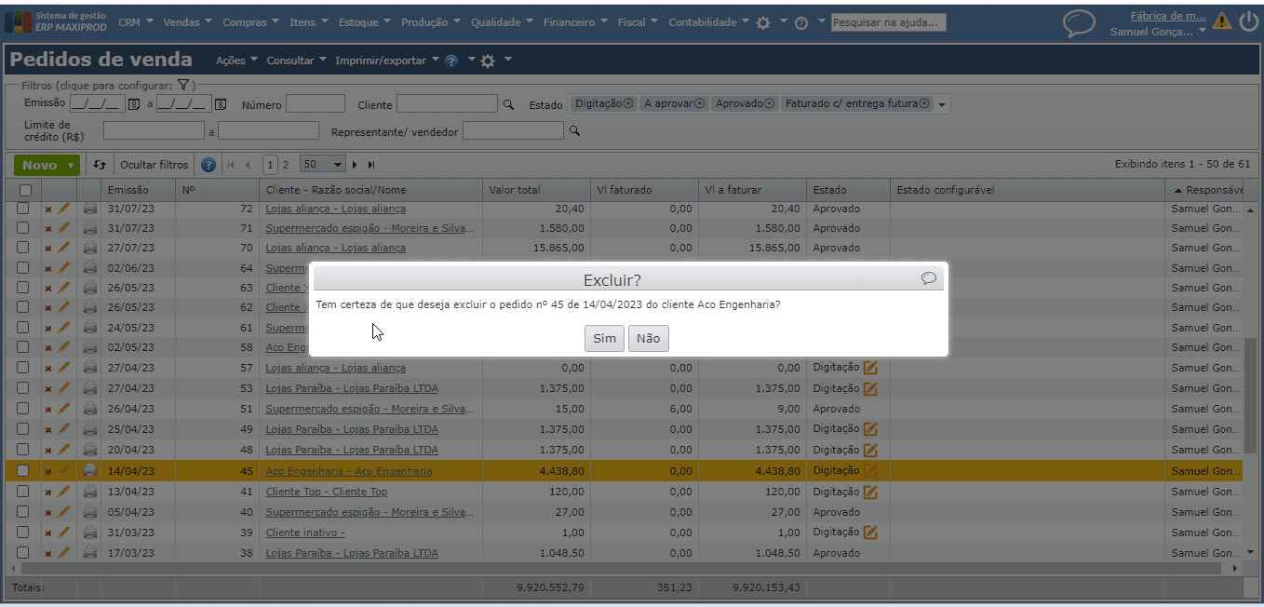This screenshot has width=1264, height=607.
Task: Tick checkbox for order 45
Action: click(x=23, y=471)
